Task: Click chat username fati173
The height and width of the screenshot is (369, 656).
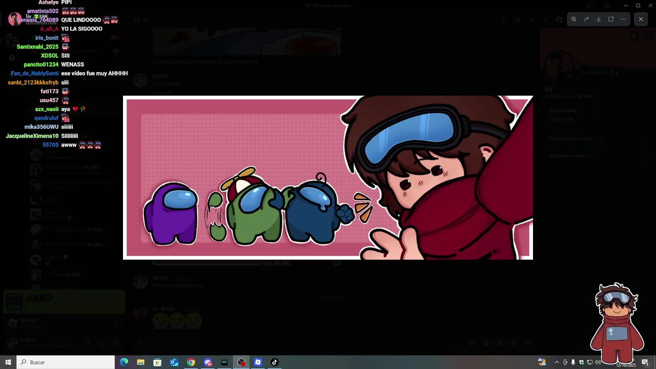Action: [50, 91]
